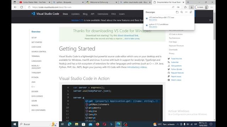Open File Explorer from the taskbar

(77, 124)
